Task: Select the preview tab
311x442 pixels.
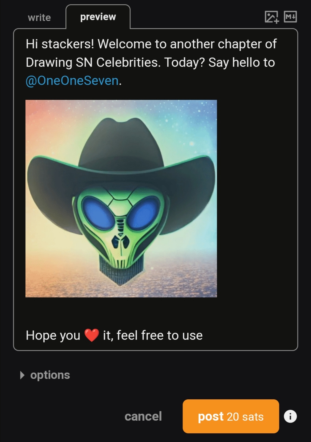Action: (98, 17)
